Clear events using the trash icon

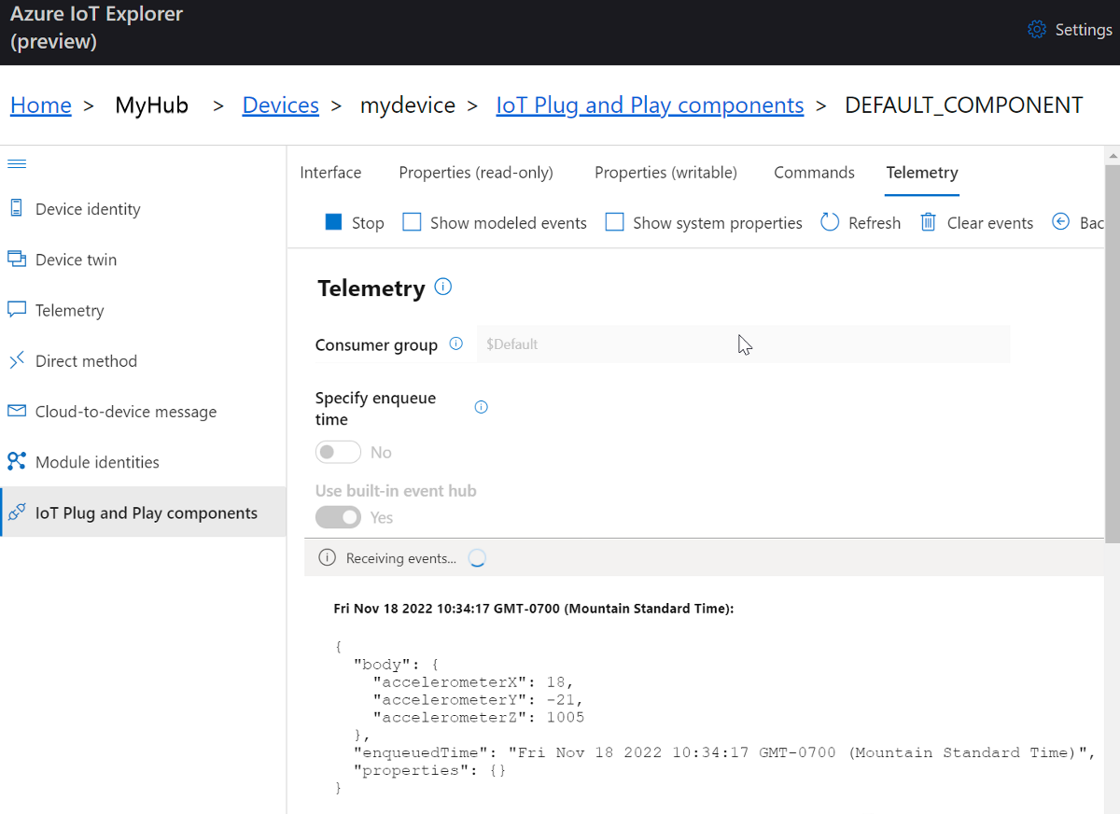929,221
